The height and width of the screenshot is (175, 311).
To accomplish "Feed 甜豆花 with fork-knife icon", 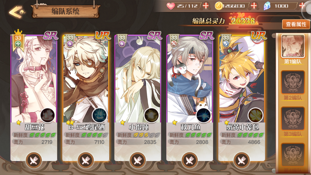I will pos(34,160).
